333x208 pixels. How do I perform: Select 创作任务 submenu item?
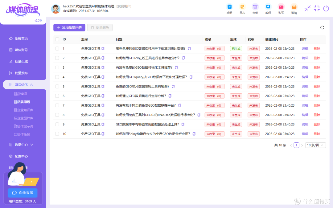(x=22, y=134)
